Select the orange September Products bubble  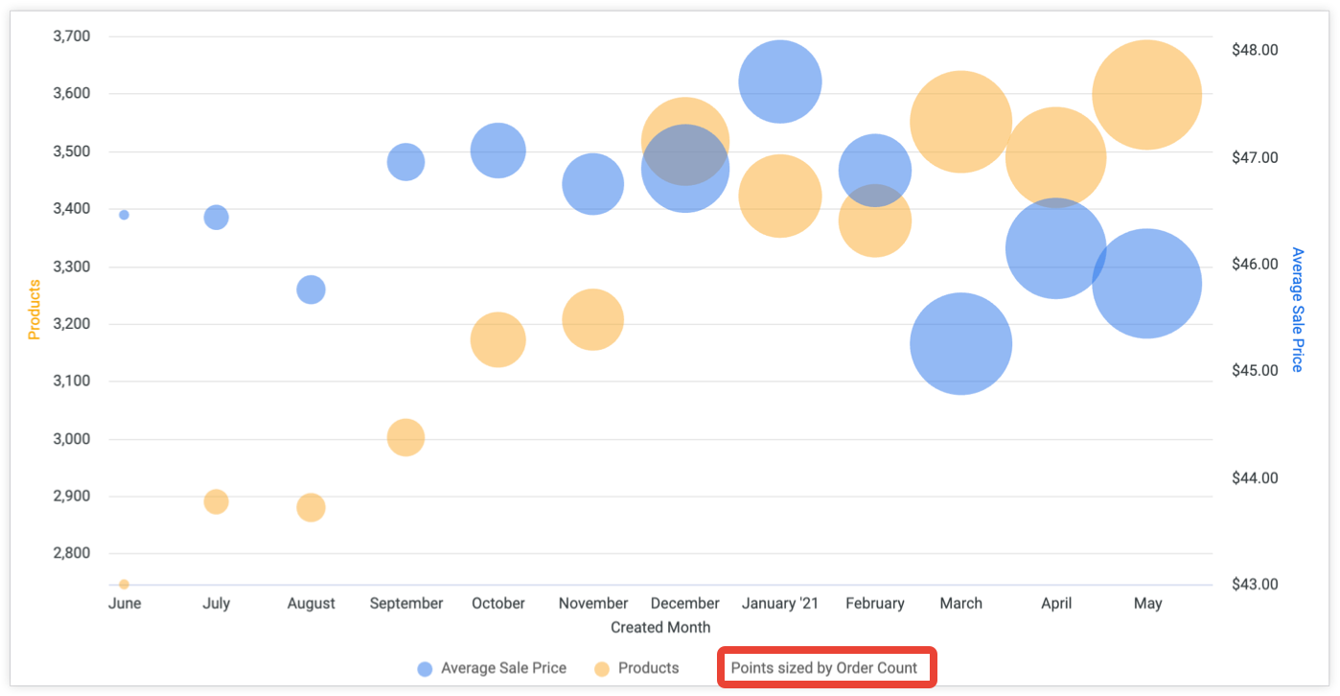click(405, 438)
